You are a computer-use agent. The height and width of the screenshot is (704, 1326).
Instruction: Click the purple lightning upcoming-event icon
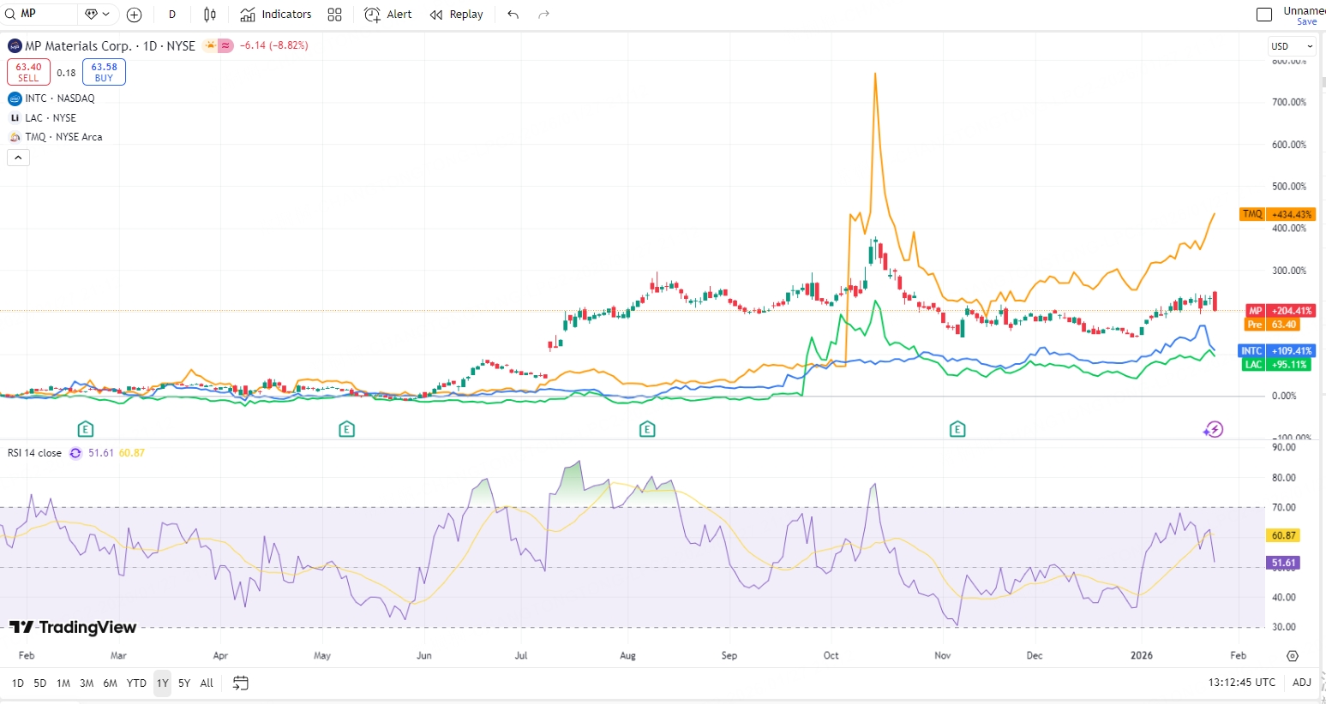1214,429
